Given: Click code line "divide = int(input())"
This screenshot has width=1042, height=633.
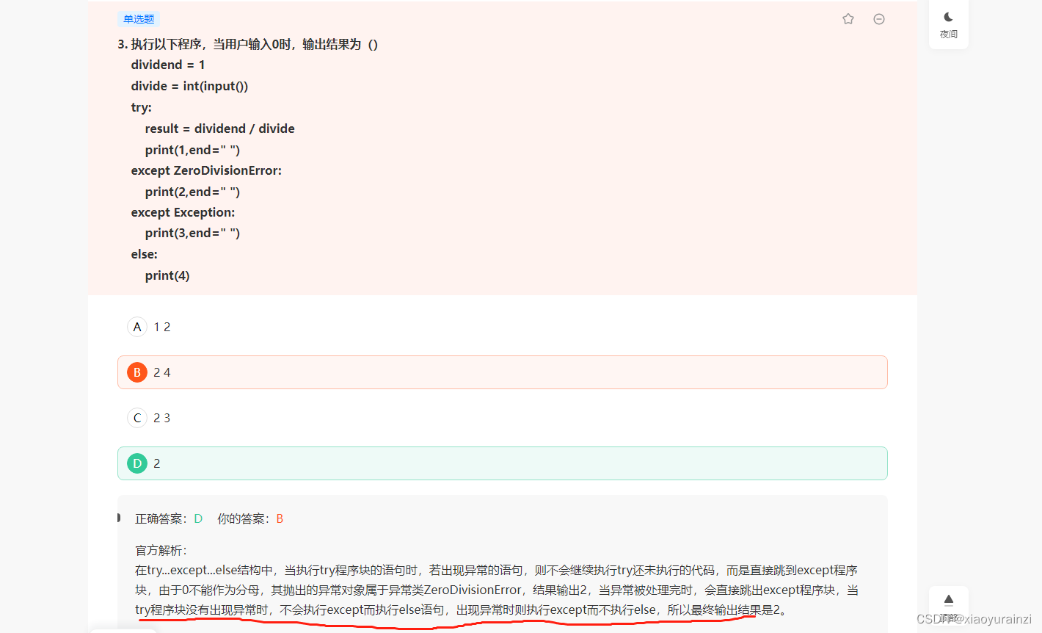Looking at the screenshot, I should 189,86.
